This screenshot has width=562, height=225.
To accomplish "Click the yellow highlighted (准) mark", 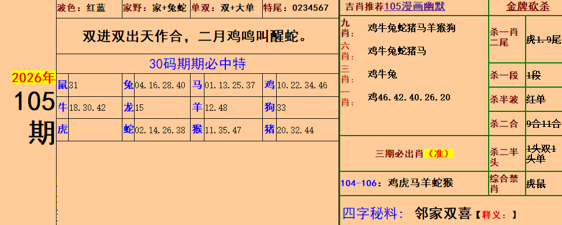I will point(439,153).
